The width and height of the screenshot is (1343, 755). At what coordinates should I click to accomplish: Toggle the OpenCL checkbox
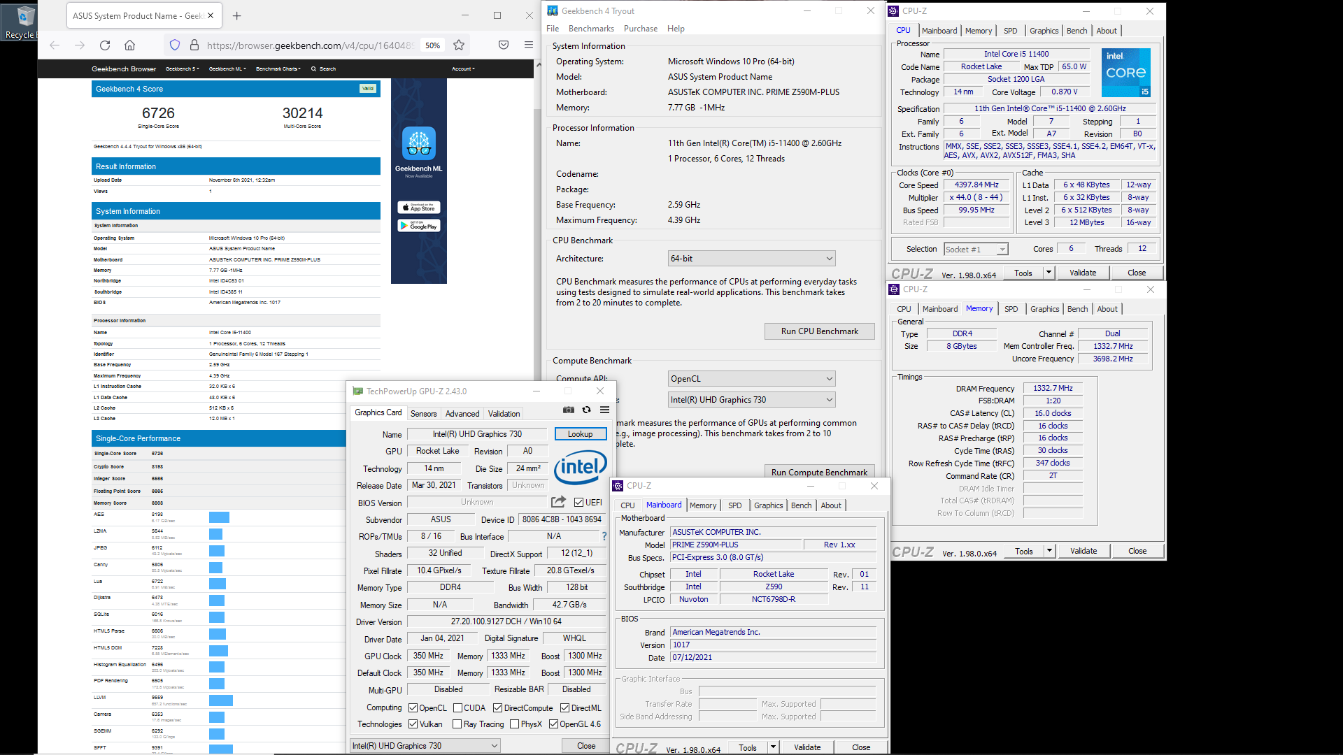[413, 708]
